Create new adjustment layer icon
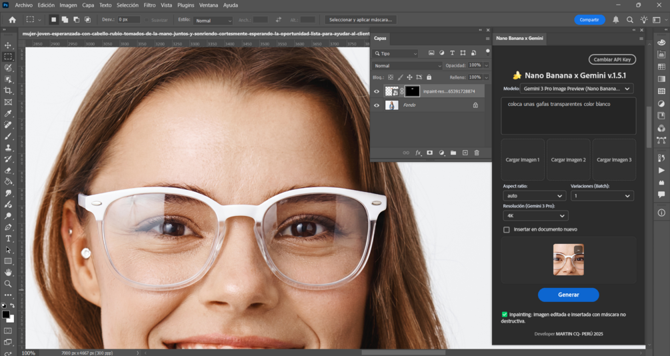The image size is (670, 356). [x=441, y=153]
